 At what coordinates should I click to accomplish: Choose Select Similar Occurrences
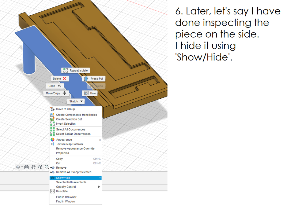76,134
